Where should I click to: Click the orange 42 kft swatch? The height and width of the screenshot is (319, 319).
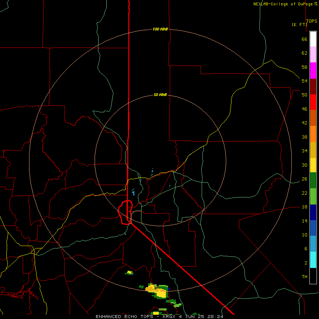coord(313,134)
